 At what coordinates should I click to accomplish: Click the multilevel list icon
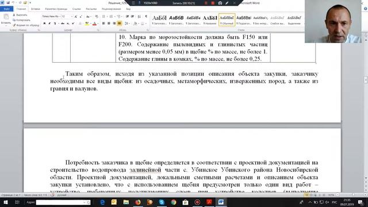(x=119, y=17)
